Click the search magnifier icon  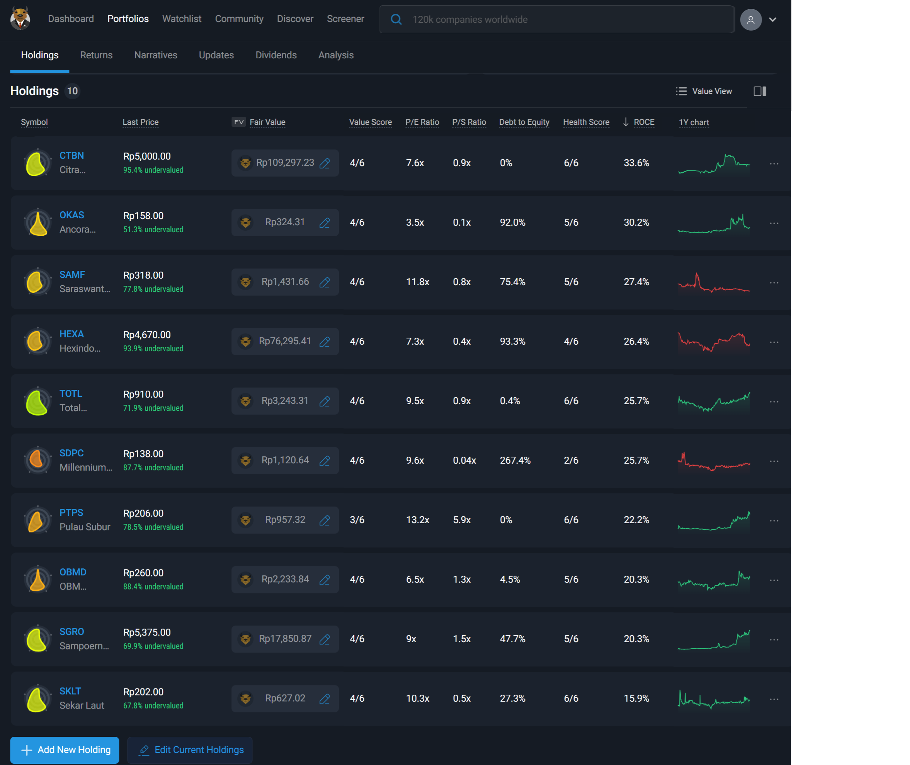[x=396, y=20]
